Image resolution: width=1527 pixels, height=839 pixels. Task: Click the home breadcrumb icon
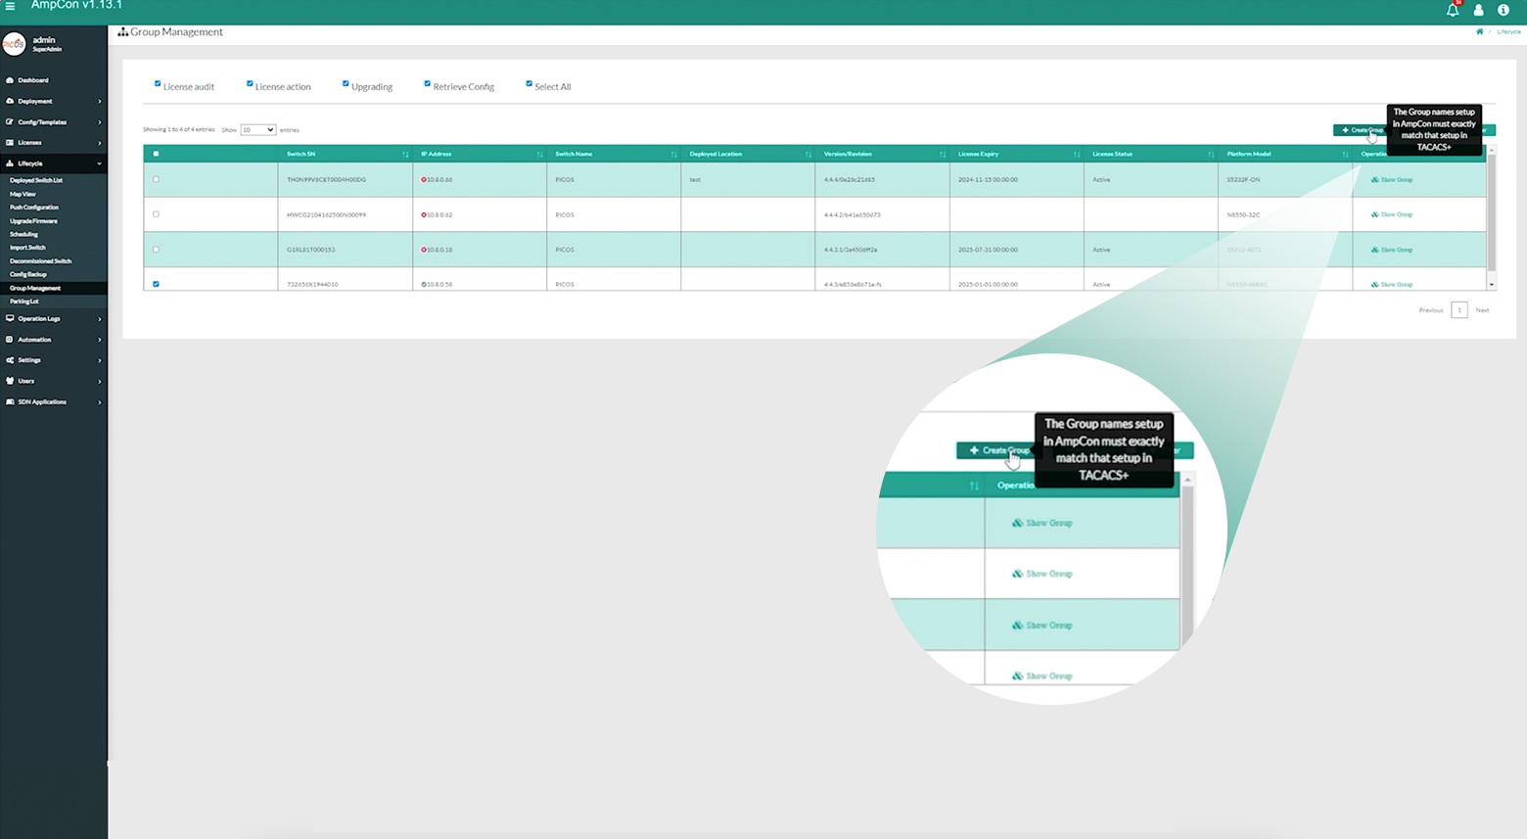[x=1479, y=31]
